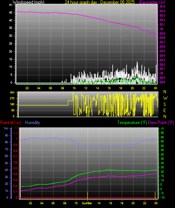
Task: Click the yellow sunset marker line near hour 12
Action: [87, 195]
